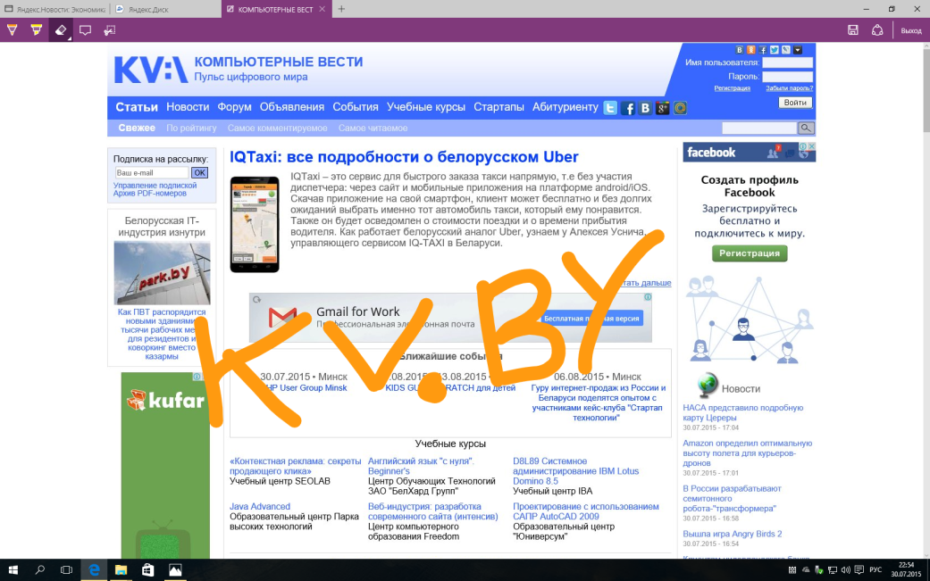This screenshot has height=581, width=930.
Task: Focus the site search text field
Action: click(x=759, y=128)
